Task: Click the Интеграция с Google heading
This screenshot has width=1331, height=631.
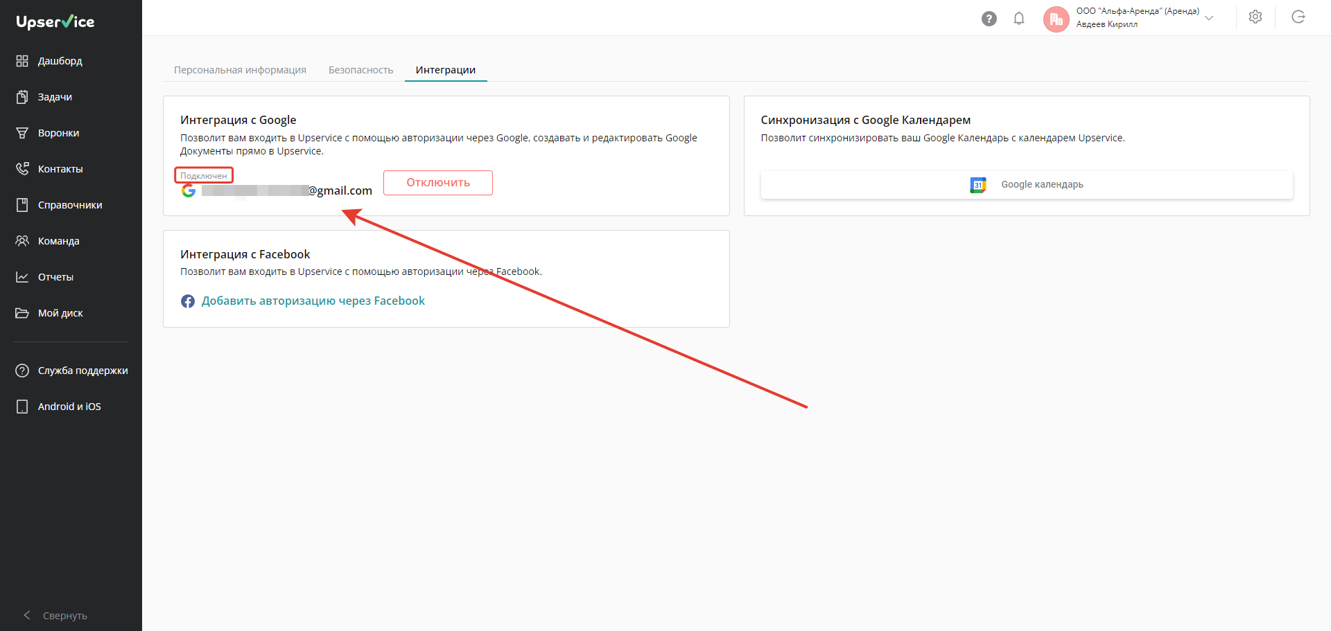Action: (x=238, y=120)
